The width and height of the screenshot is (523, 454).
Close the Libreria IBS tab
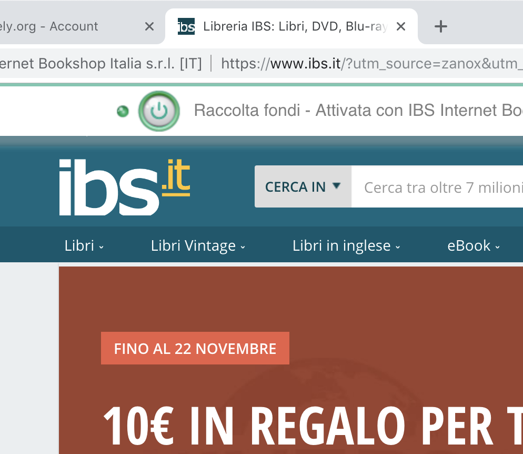pyautogui.click(x=401, y=26)
